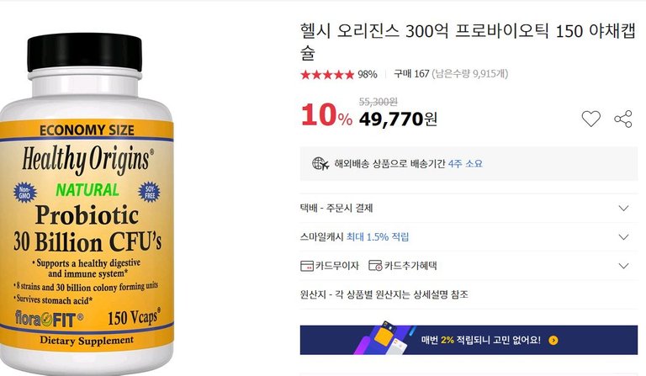Open the 최대 1.5% 적립 link
This screenshot has height=376, width=646.
point(378,237)
